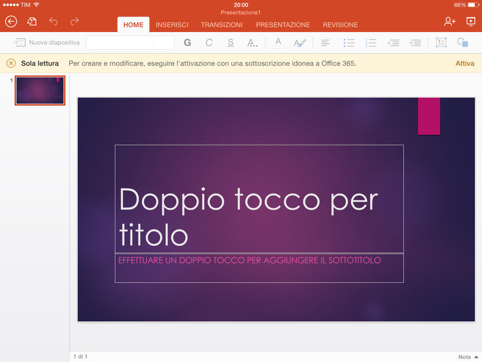
Task: Redo the last action
Action: 75,22
